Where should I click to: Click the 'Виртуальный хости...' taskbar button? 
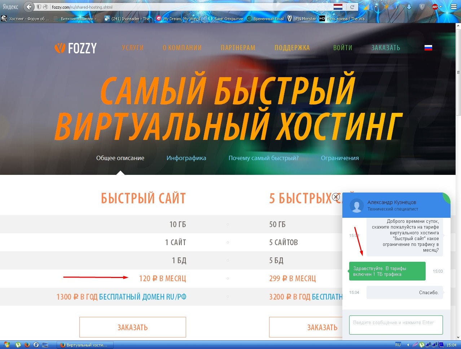click(85, 345)
